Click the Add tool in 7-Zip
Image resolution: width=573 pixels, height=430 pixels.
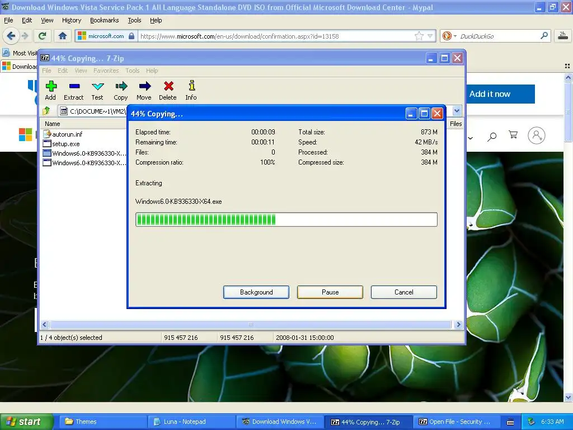[x=50, y=90]
